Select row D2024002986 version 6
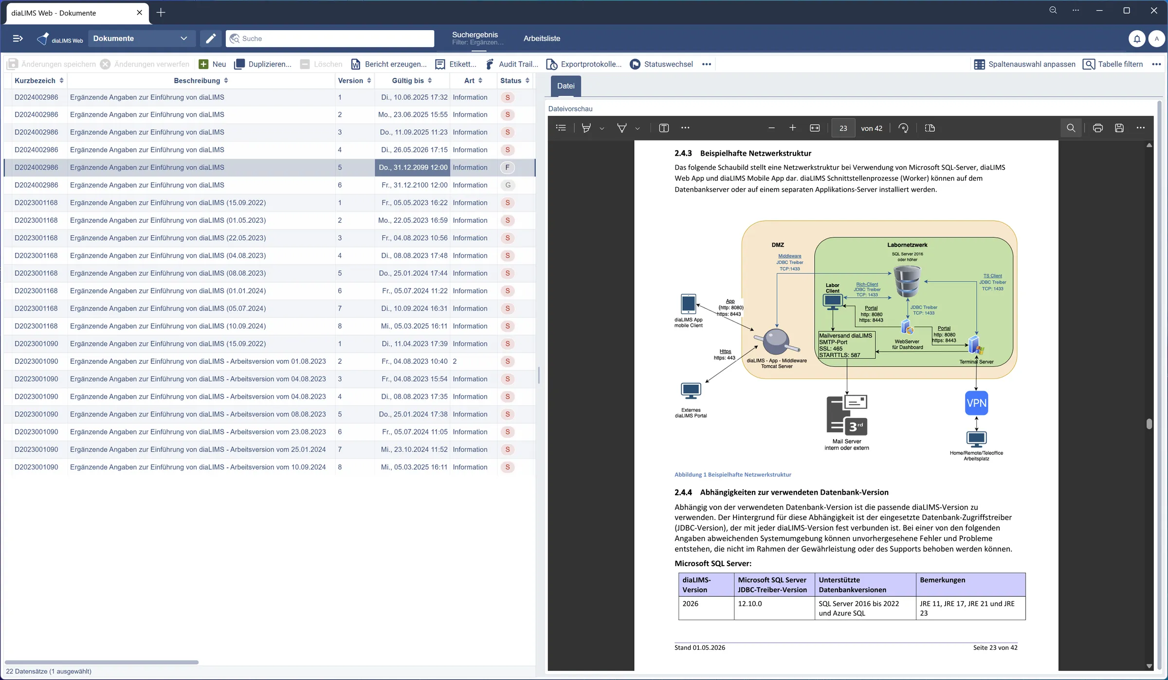1168x680 pixels. [269, 185]
